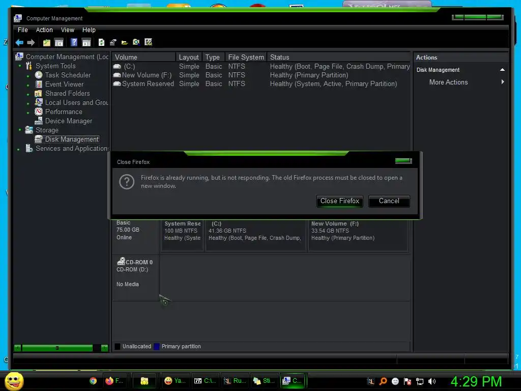Open the smiley Start button
The width and height of the screenshot is (521, 391).
(x=14, y=381)
